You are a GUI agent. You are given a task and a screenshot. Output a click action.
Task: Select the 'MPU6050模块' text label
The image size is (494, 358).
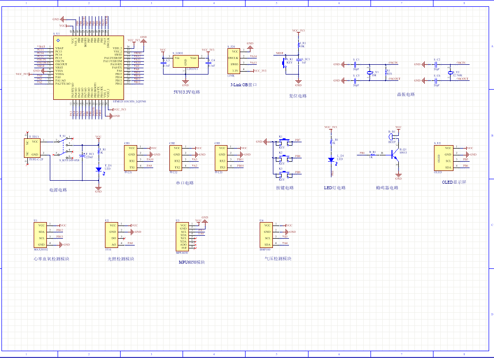tap(191, 262)
